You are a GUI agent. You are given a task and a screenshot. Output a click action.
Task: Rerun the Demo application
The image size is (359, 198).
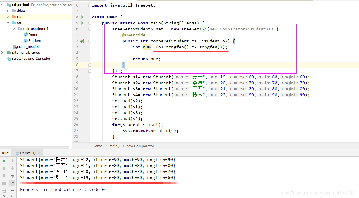4,161
